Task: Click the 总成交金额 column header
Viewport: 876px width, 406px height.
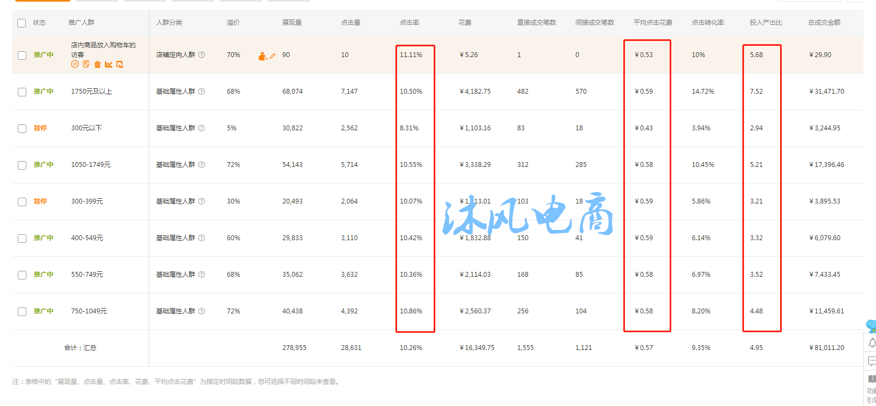Action: point(824,23)
